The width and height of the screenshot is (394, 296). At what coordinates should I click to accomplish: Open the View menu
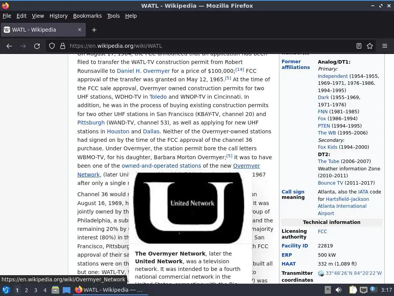pos(38,16)
